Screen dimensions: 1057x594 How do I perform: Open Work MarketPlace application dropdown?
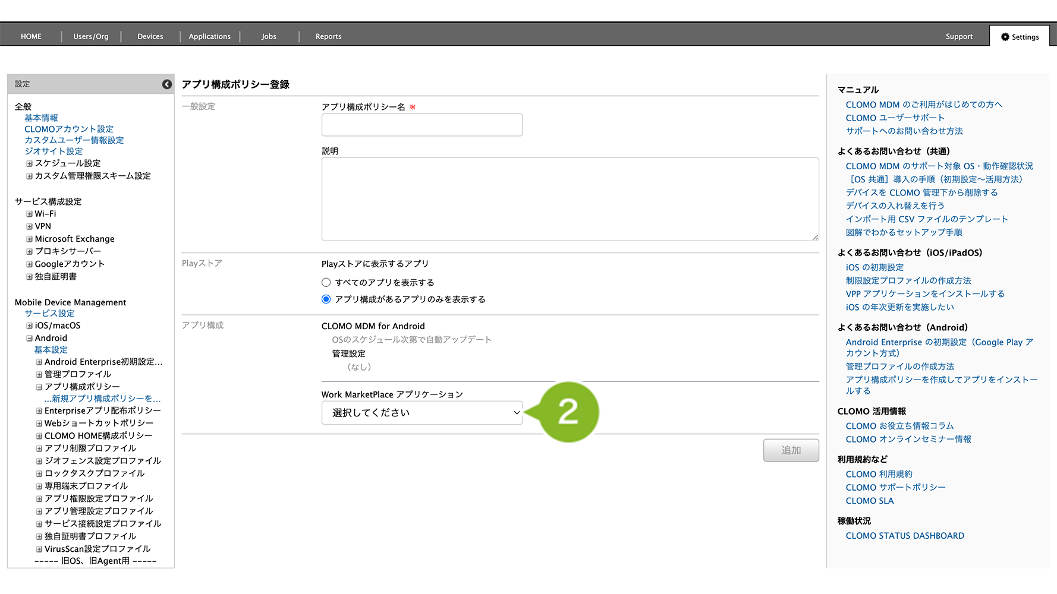(421, 413)
